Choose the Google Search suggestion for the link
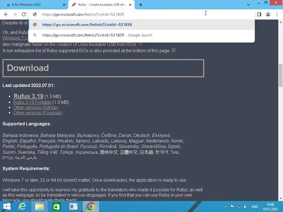The height and width of the screenshot is (212, 283). 141,35
